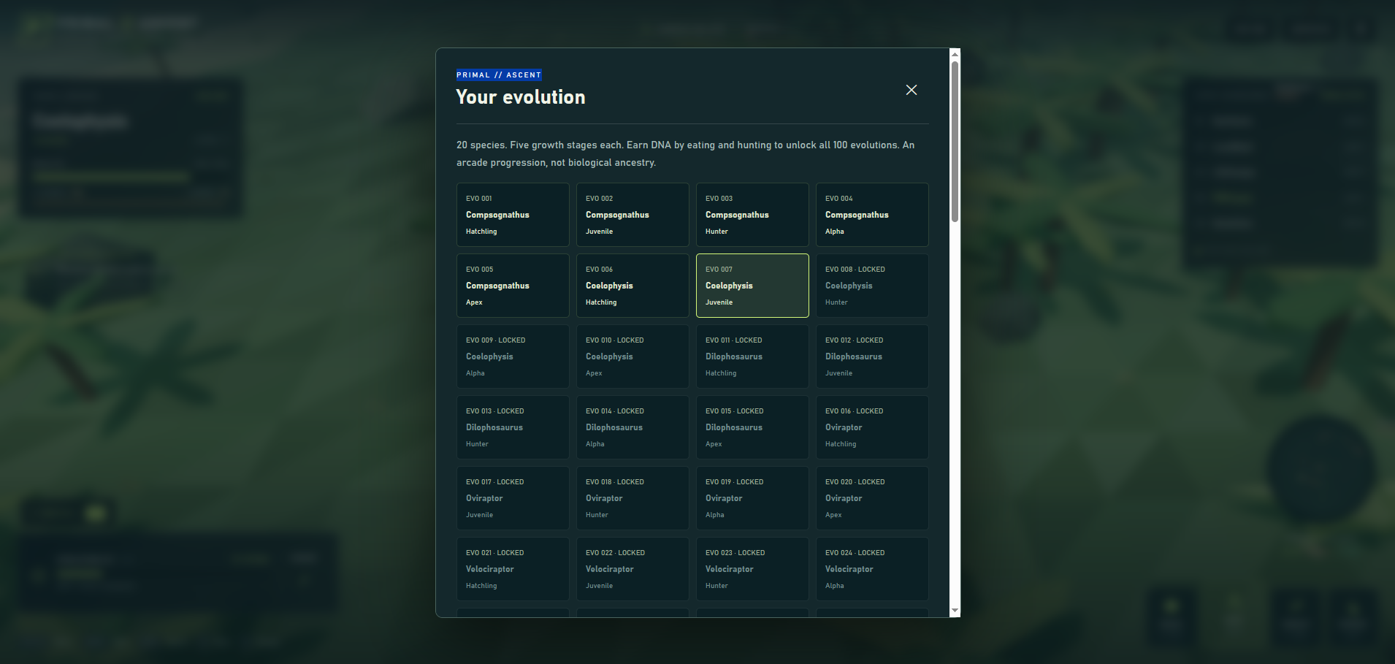
Task: Select EVO 006 Coelophysis Hatchling card
Action: pyautogui.click(x=632, y=286)
